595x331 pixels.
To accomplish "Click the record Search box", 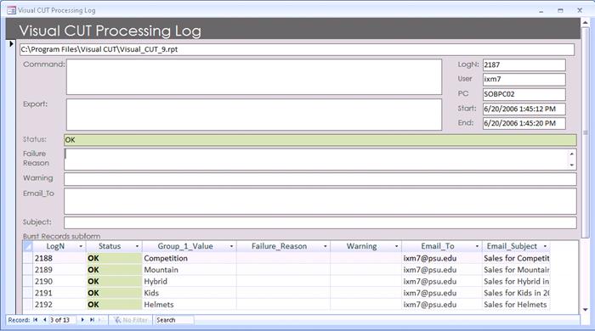I will click(174, 320).
